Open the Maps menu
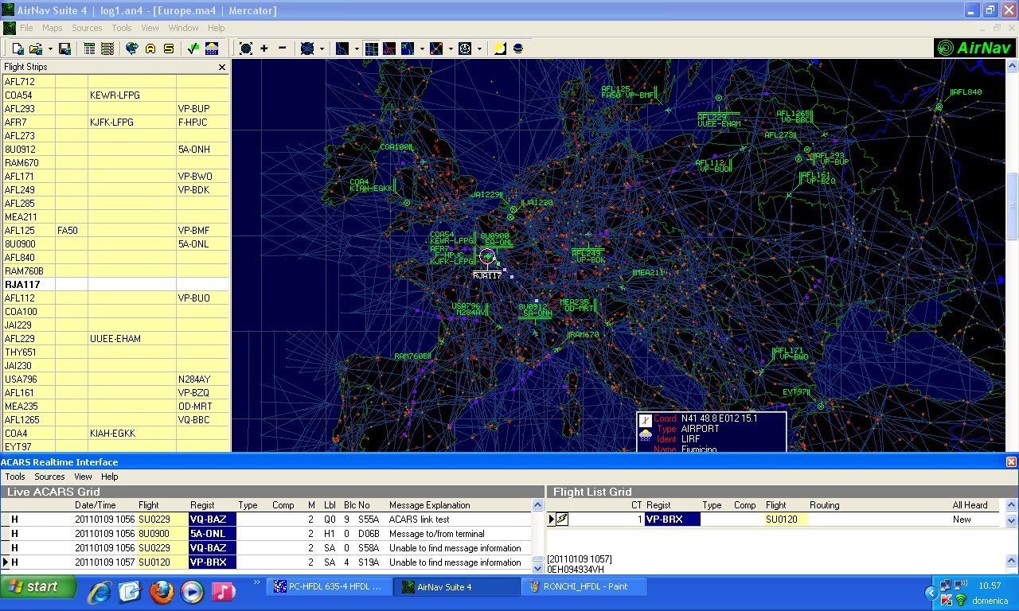 (x=53, y=28)
